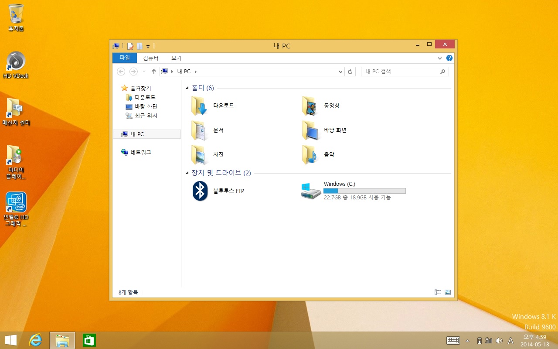Select the 문서 folder icon
The width and height of the screenshot is (558, 349).
click(199, 130)
